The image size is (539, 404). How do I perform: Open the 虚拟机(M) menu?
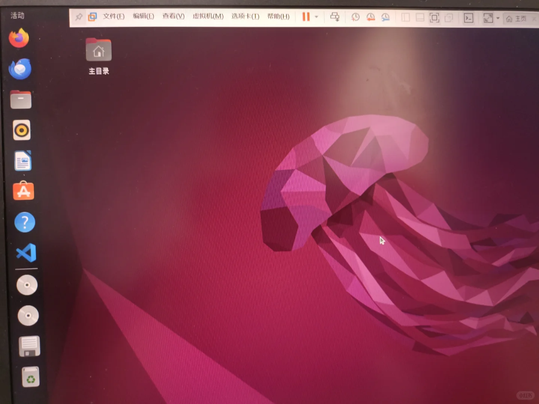208,16
